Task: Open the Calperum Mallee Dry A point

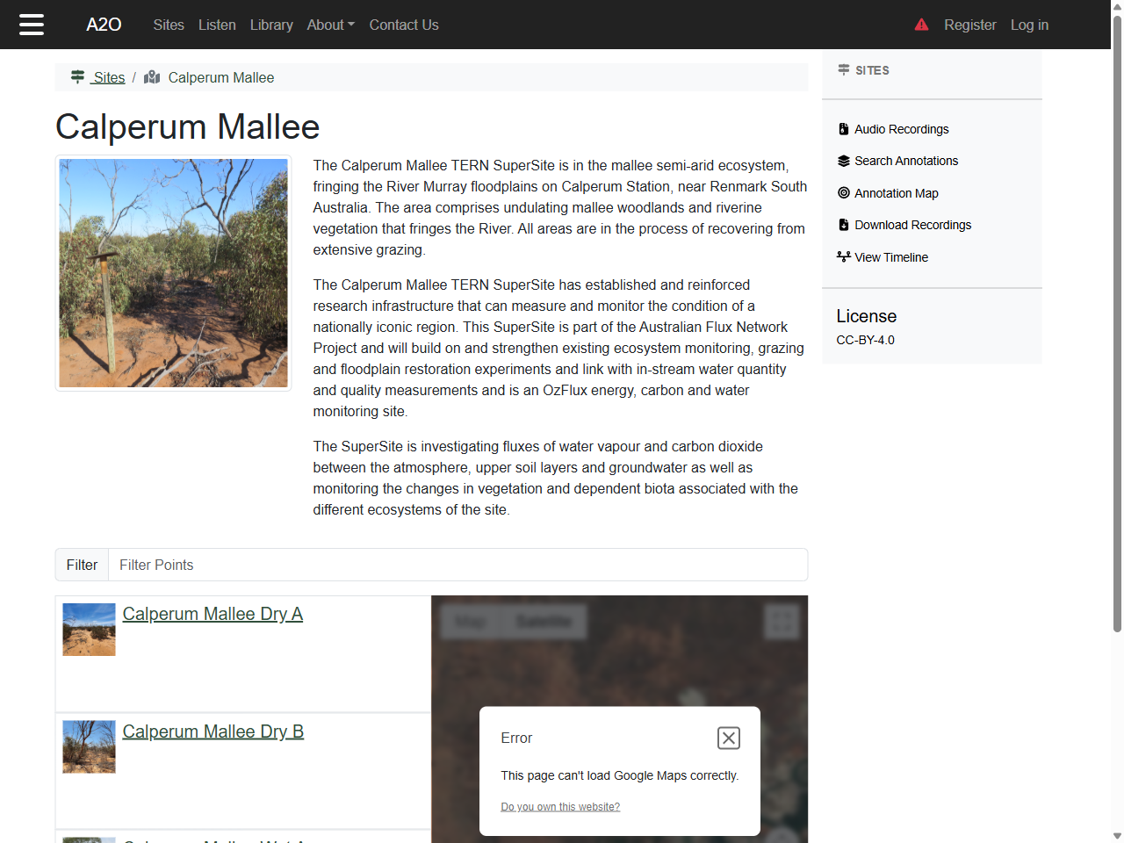Action: pyautogui.click(x=213, y=614)
